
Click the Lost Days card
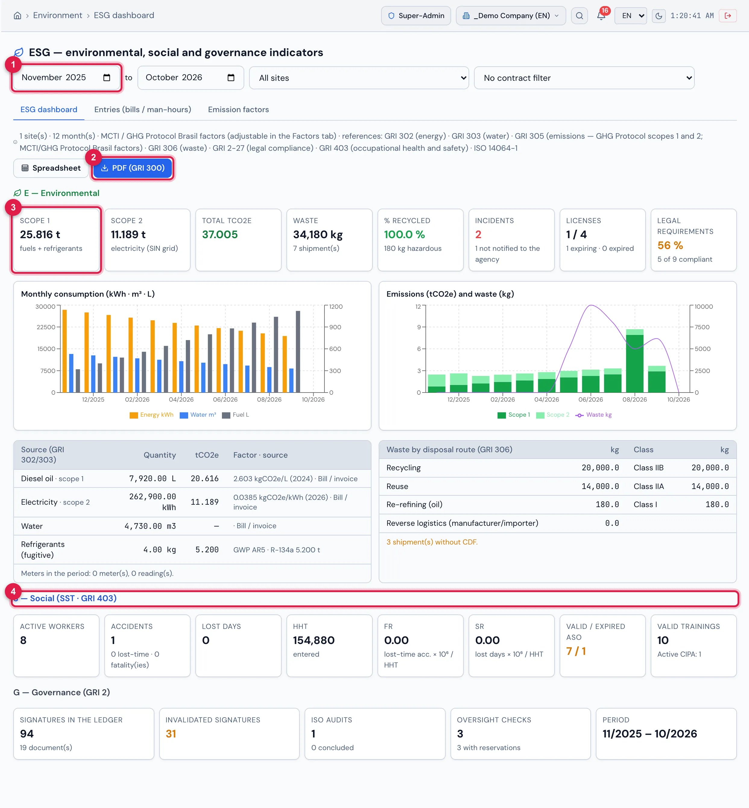238,646
